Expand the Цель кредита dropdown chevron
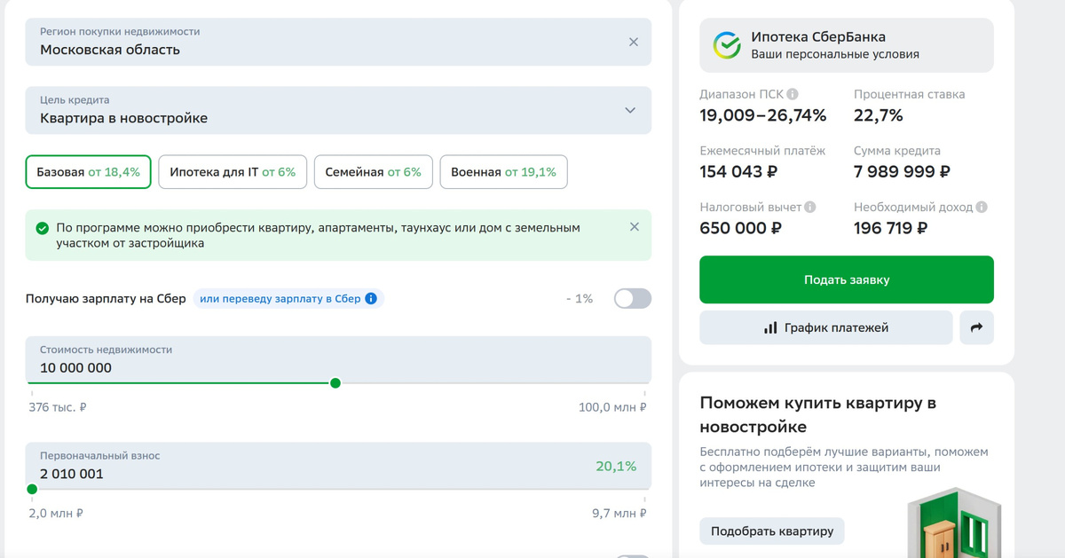The image size is (1065, 558). [x=630, y=111]
